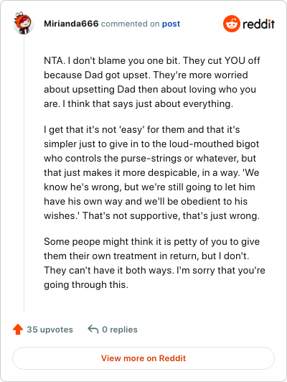Follow the blue "post" link
The height and width of the screenshot is (382, 287).
[171, 24]
